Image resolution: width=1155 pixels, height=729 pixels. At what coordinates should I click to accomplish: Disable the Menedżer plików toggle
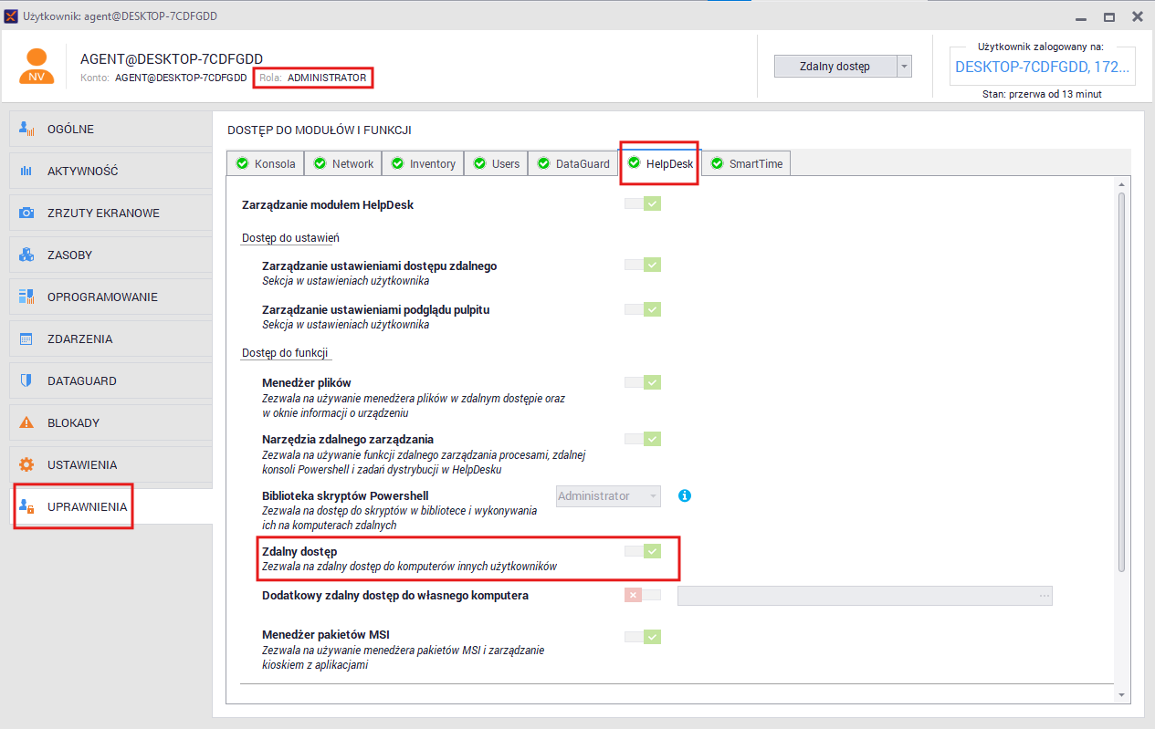[x=643, y=382]
